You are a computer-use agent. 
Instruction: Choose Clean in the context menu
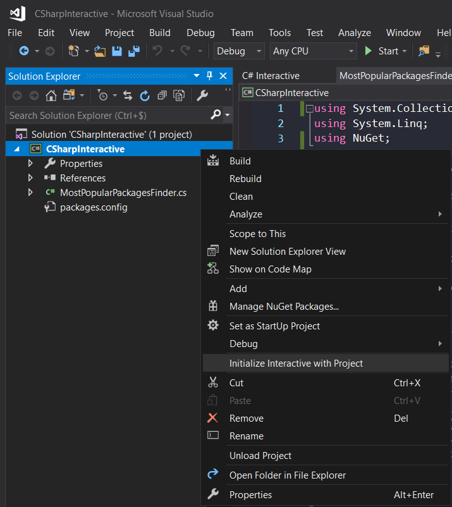[x=325, y=197]
